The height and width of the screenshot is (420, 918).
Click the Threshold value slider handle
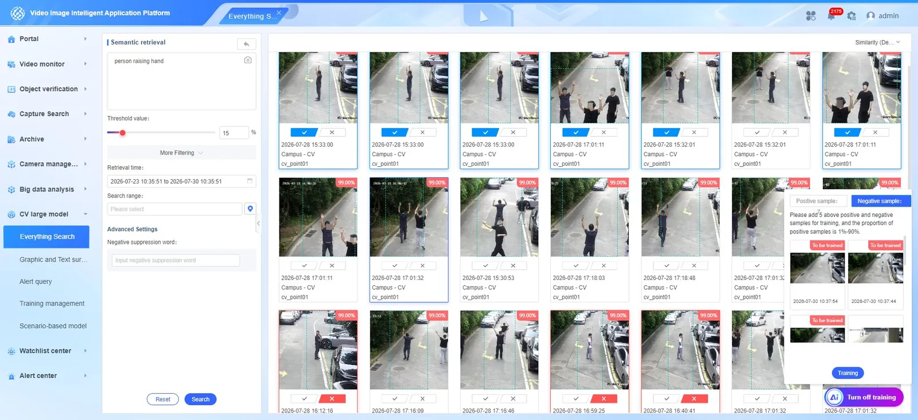coord(122,133)
